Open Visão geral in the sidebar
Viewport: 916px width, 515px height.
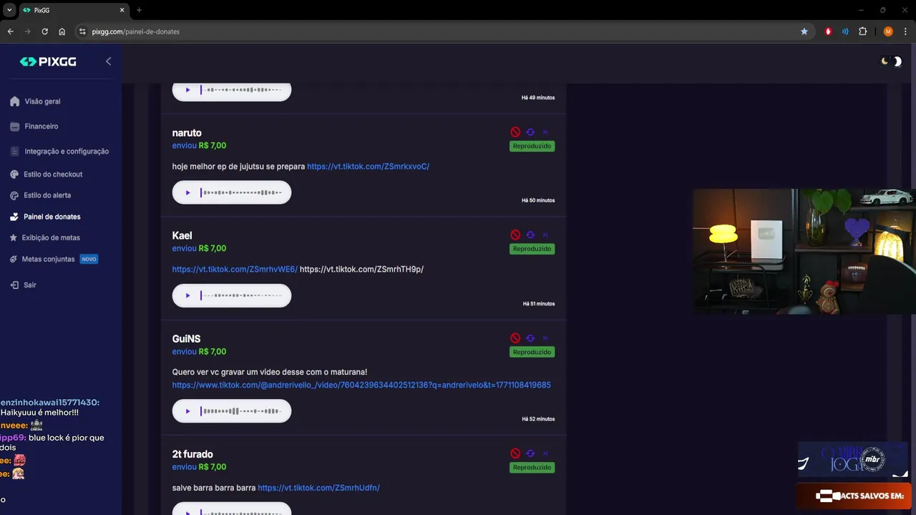point(35,102)
